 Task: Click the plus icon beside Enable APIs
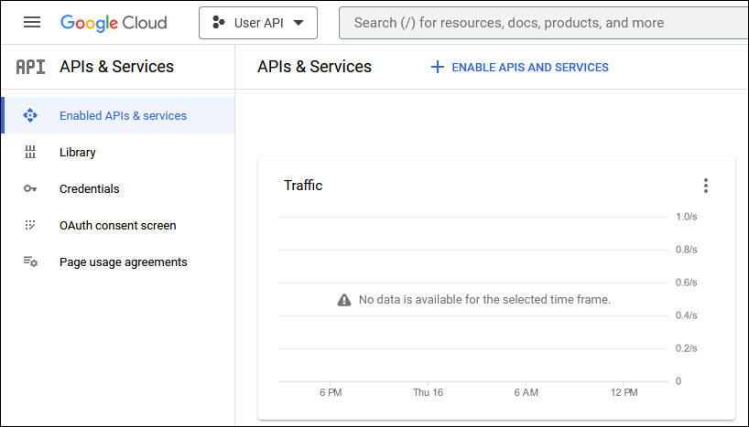[437, 67]
